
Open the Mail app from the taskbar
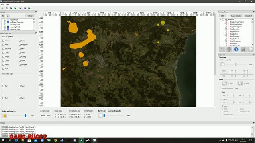click(36, 140)
